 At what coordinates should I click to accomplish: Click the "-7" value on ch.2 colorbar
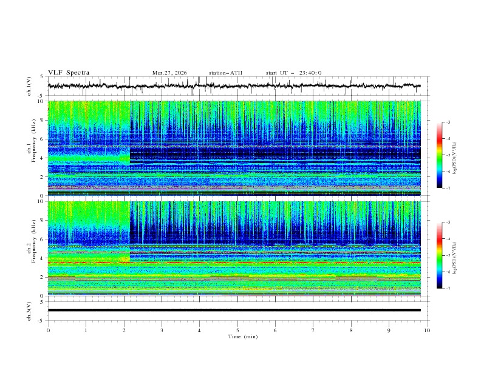(448, 289)
